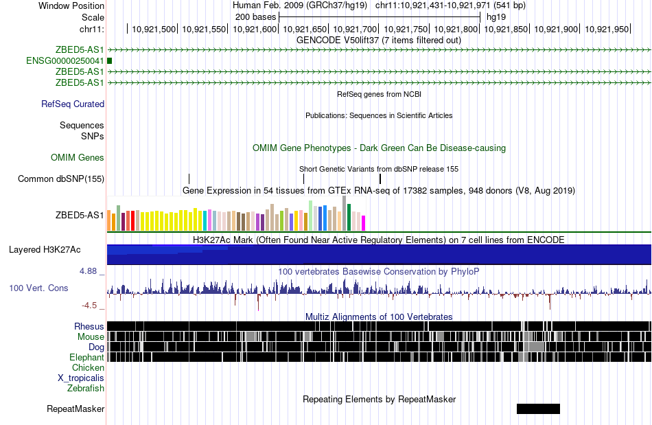Viewport: 652px width, 425px height.
Task: Open ENSG00000250041 gene label
Action: click(65, 60)
